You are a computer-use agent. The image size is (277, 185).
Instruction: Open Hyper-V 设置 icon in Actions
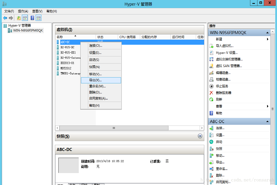211,53
